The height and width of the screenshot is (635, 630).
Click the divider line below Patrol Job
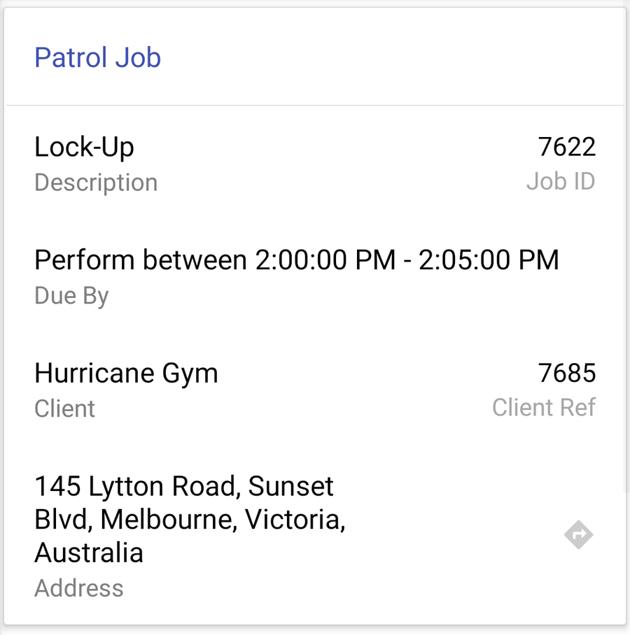click(315, 106)
